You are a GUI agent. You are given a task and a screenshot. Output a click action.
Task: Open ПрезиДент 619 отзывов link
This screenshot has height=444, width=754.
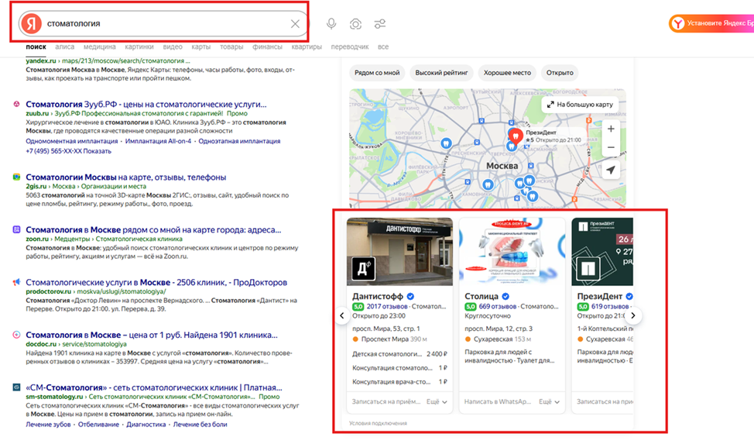[610, 306]
